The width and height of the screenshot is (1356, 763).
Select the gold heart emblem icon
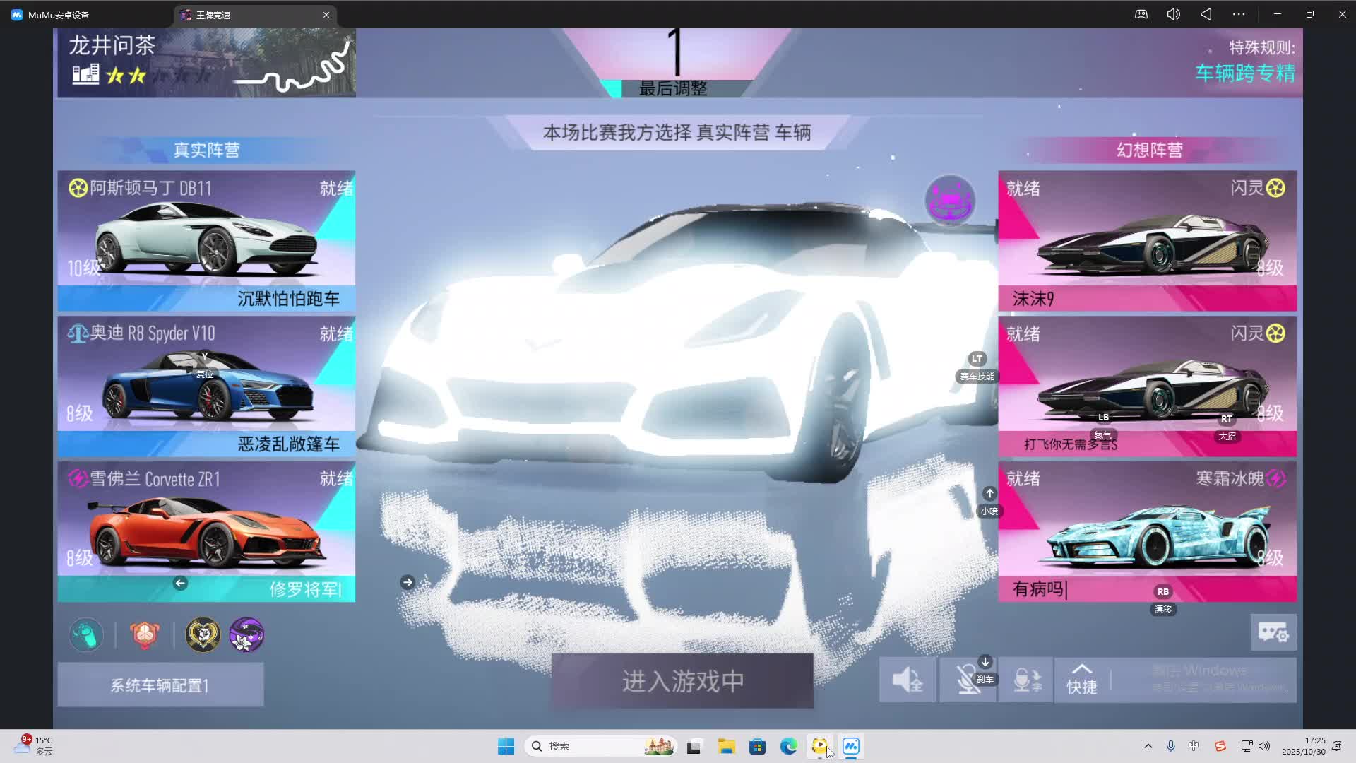point(203,634)
